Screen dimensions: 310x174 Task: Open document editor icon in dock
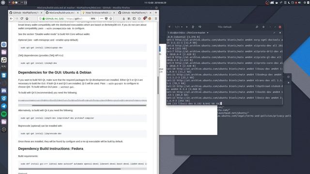click(4, 75)
